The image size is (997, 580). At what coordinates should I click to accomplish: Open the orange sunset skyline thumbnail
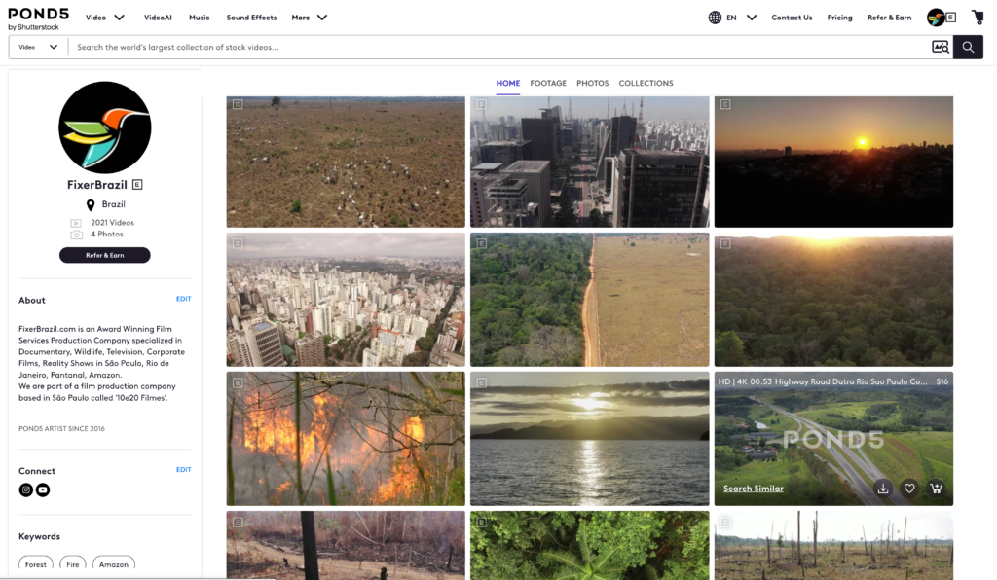pos(833,162)
